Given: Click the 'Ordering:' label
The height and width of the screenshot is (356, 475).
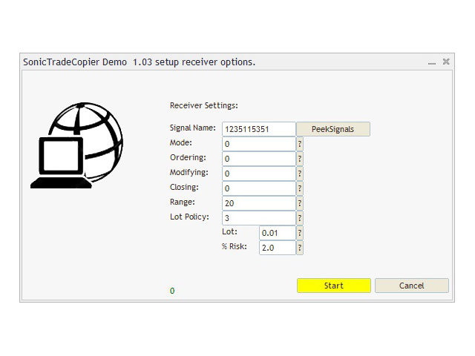Looking at the screenshot, I should coord(188,158).
